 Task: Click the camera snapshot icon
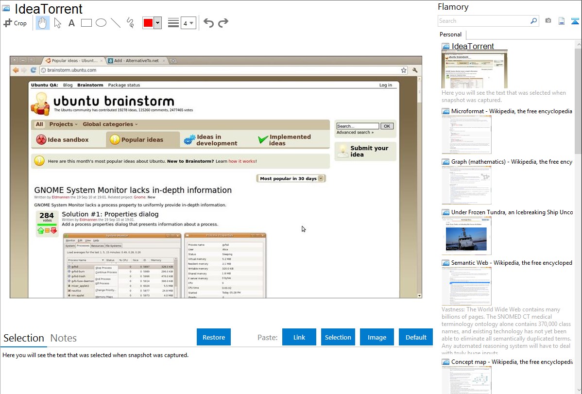pyautogui.click(x=548, y=21)
